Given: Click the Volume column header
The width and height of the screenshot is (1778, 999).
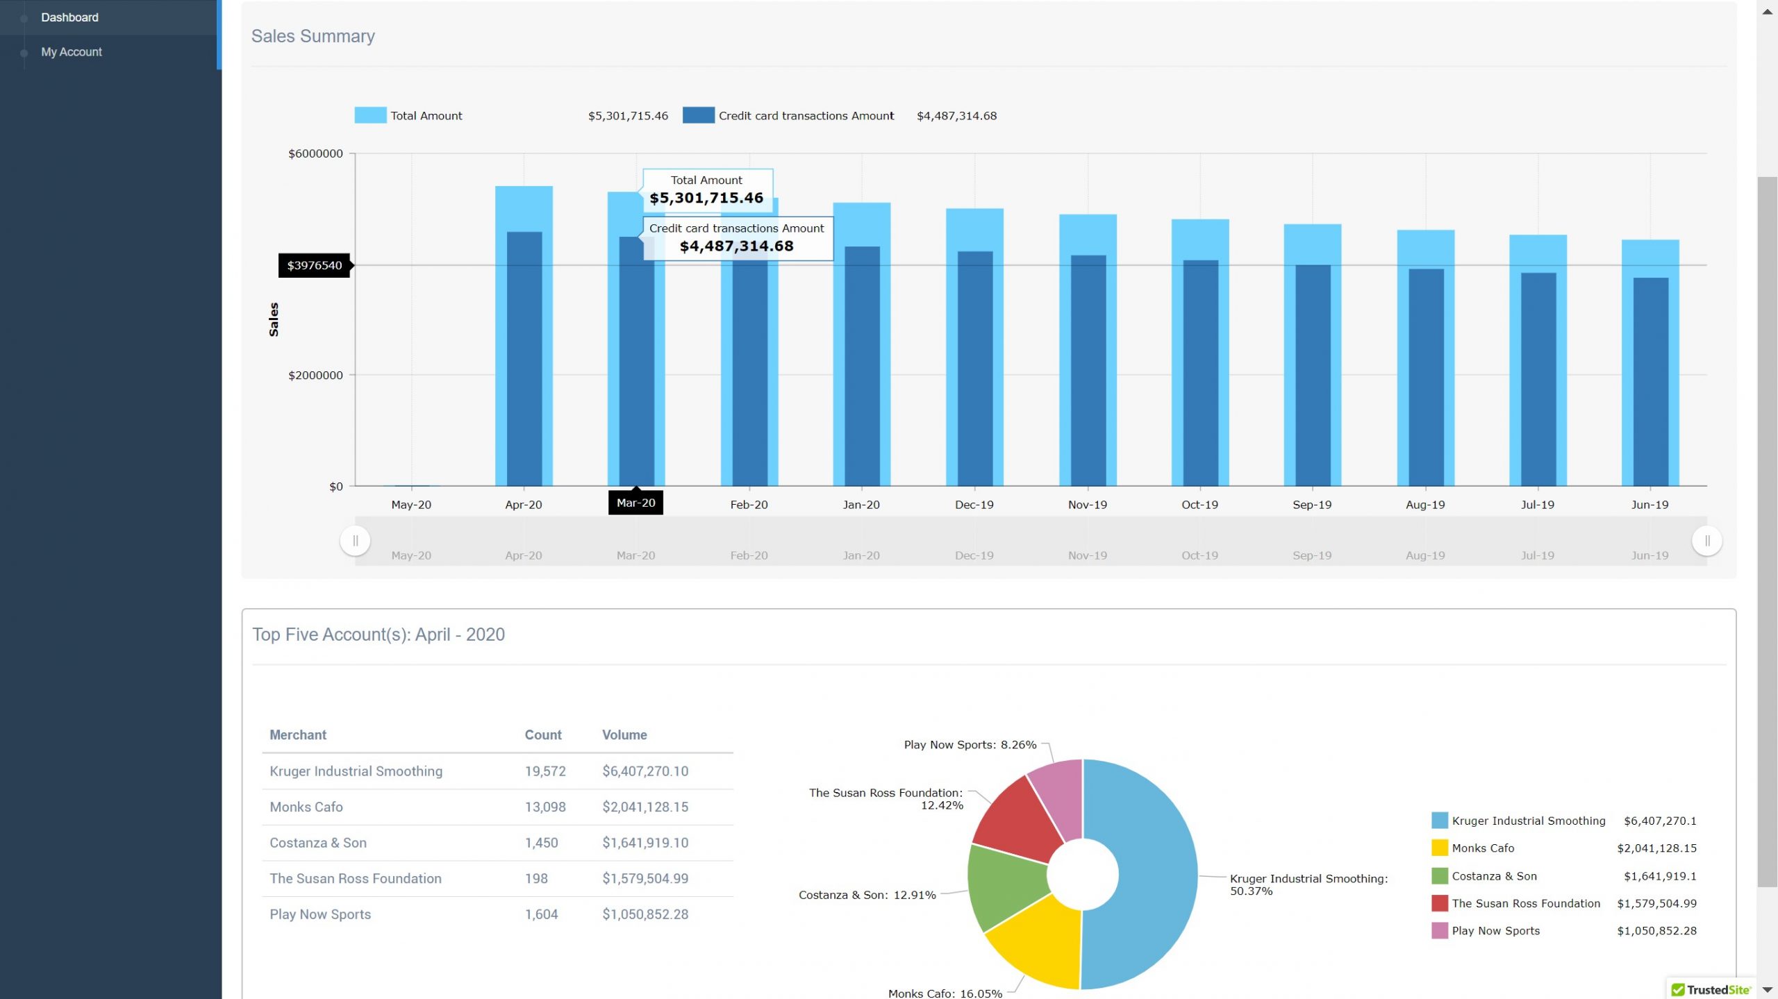Looking at the screenshot, I should pyautogui.click(x=624, y=734).
